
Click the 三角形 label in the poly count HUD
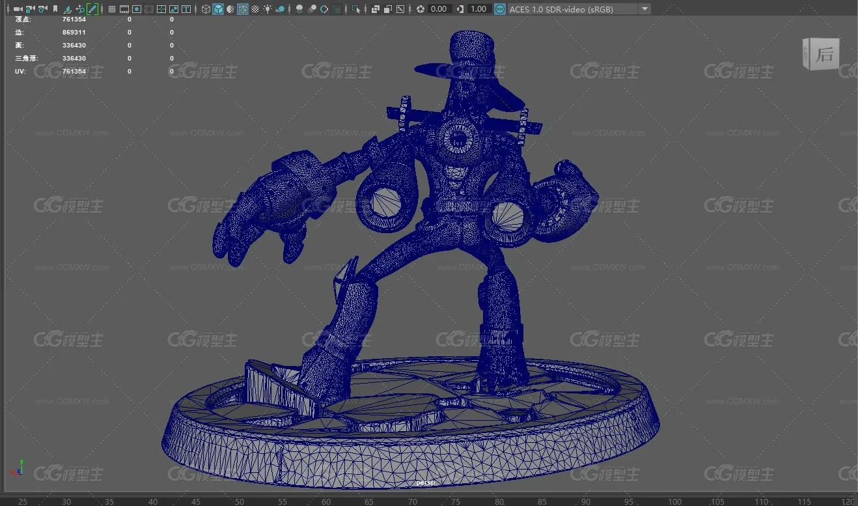tap(26, 59)
